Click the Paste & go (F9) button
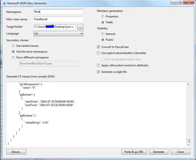 pyautogui.click(x=134, y=152)
